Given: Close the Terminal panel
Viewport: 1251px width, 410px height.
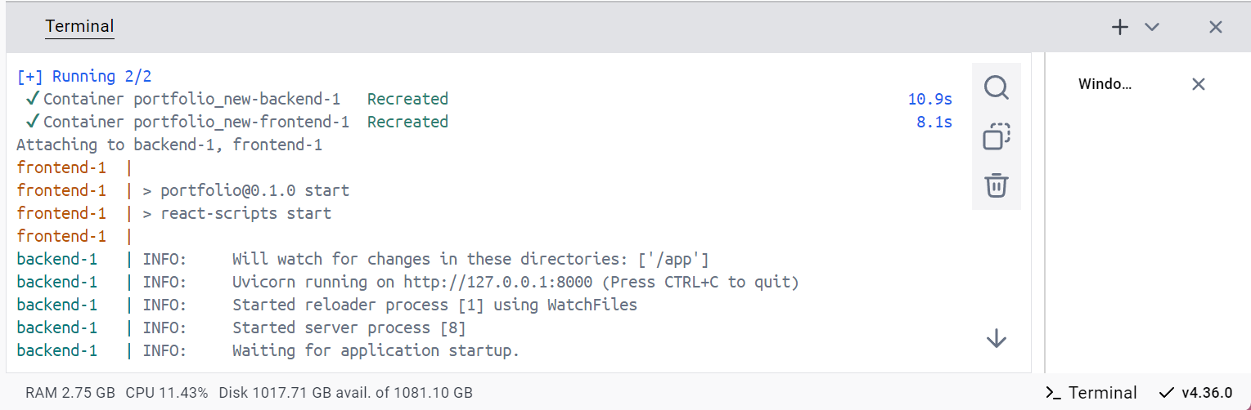Looking at the screenshot, I should 1216,27.
